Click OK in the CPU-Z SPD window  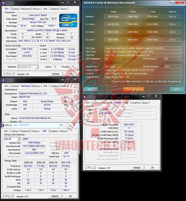71,196
